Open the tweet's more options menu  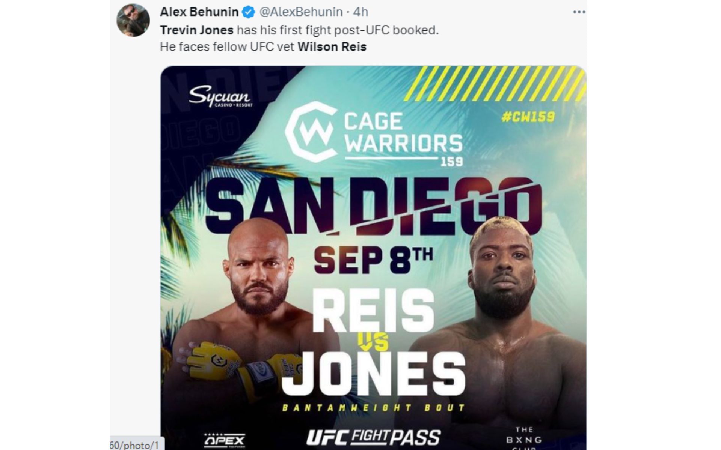pos(579,12)
